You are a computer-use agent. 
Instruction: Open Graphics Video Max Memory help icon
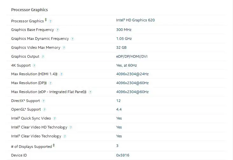[x=64, y=48]
